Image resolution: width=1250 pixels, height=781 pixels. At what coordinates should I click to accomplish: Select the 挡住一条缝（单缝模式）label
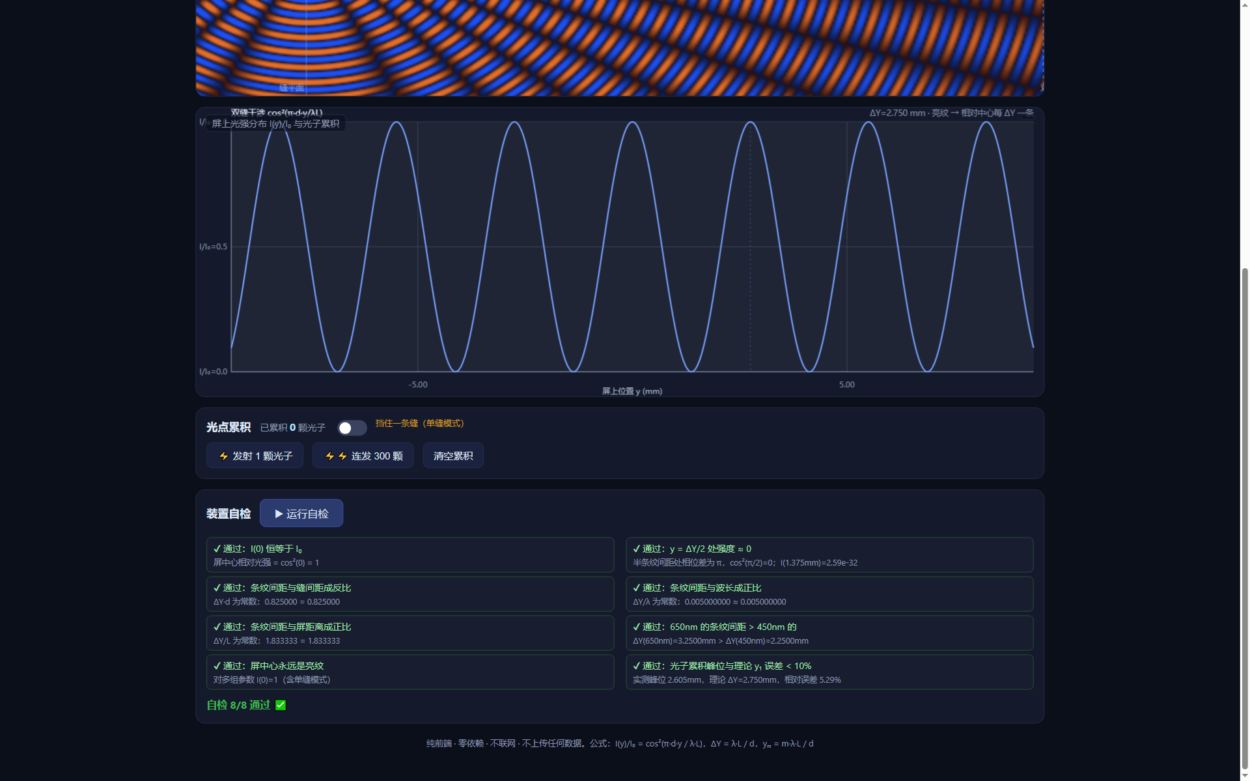[419, 423]
